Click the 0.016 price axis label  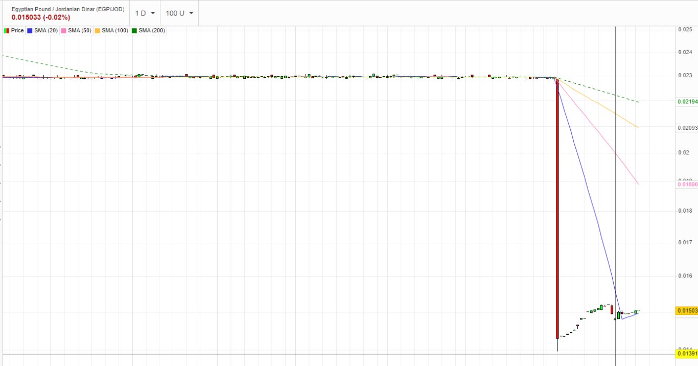click(685, 276)
